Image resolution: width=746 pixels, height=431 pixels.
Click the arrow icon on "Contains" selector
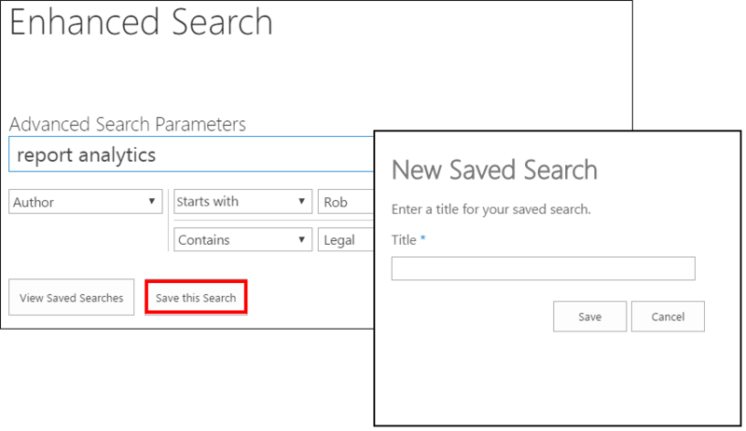(x=301, y=240)
